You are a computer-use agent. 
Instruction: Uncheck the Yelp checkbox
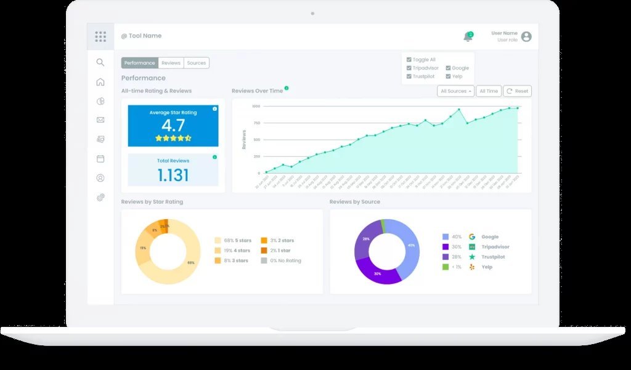click(448, 76)
